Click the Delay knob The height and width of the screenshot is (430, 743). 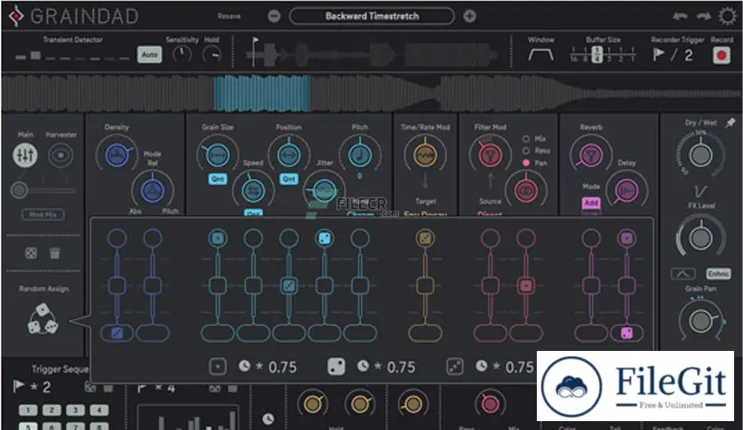click(x=627, y=190)
